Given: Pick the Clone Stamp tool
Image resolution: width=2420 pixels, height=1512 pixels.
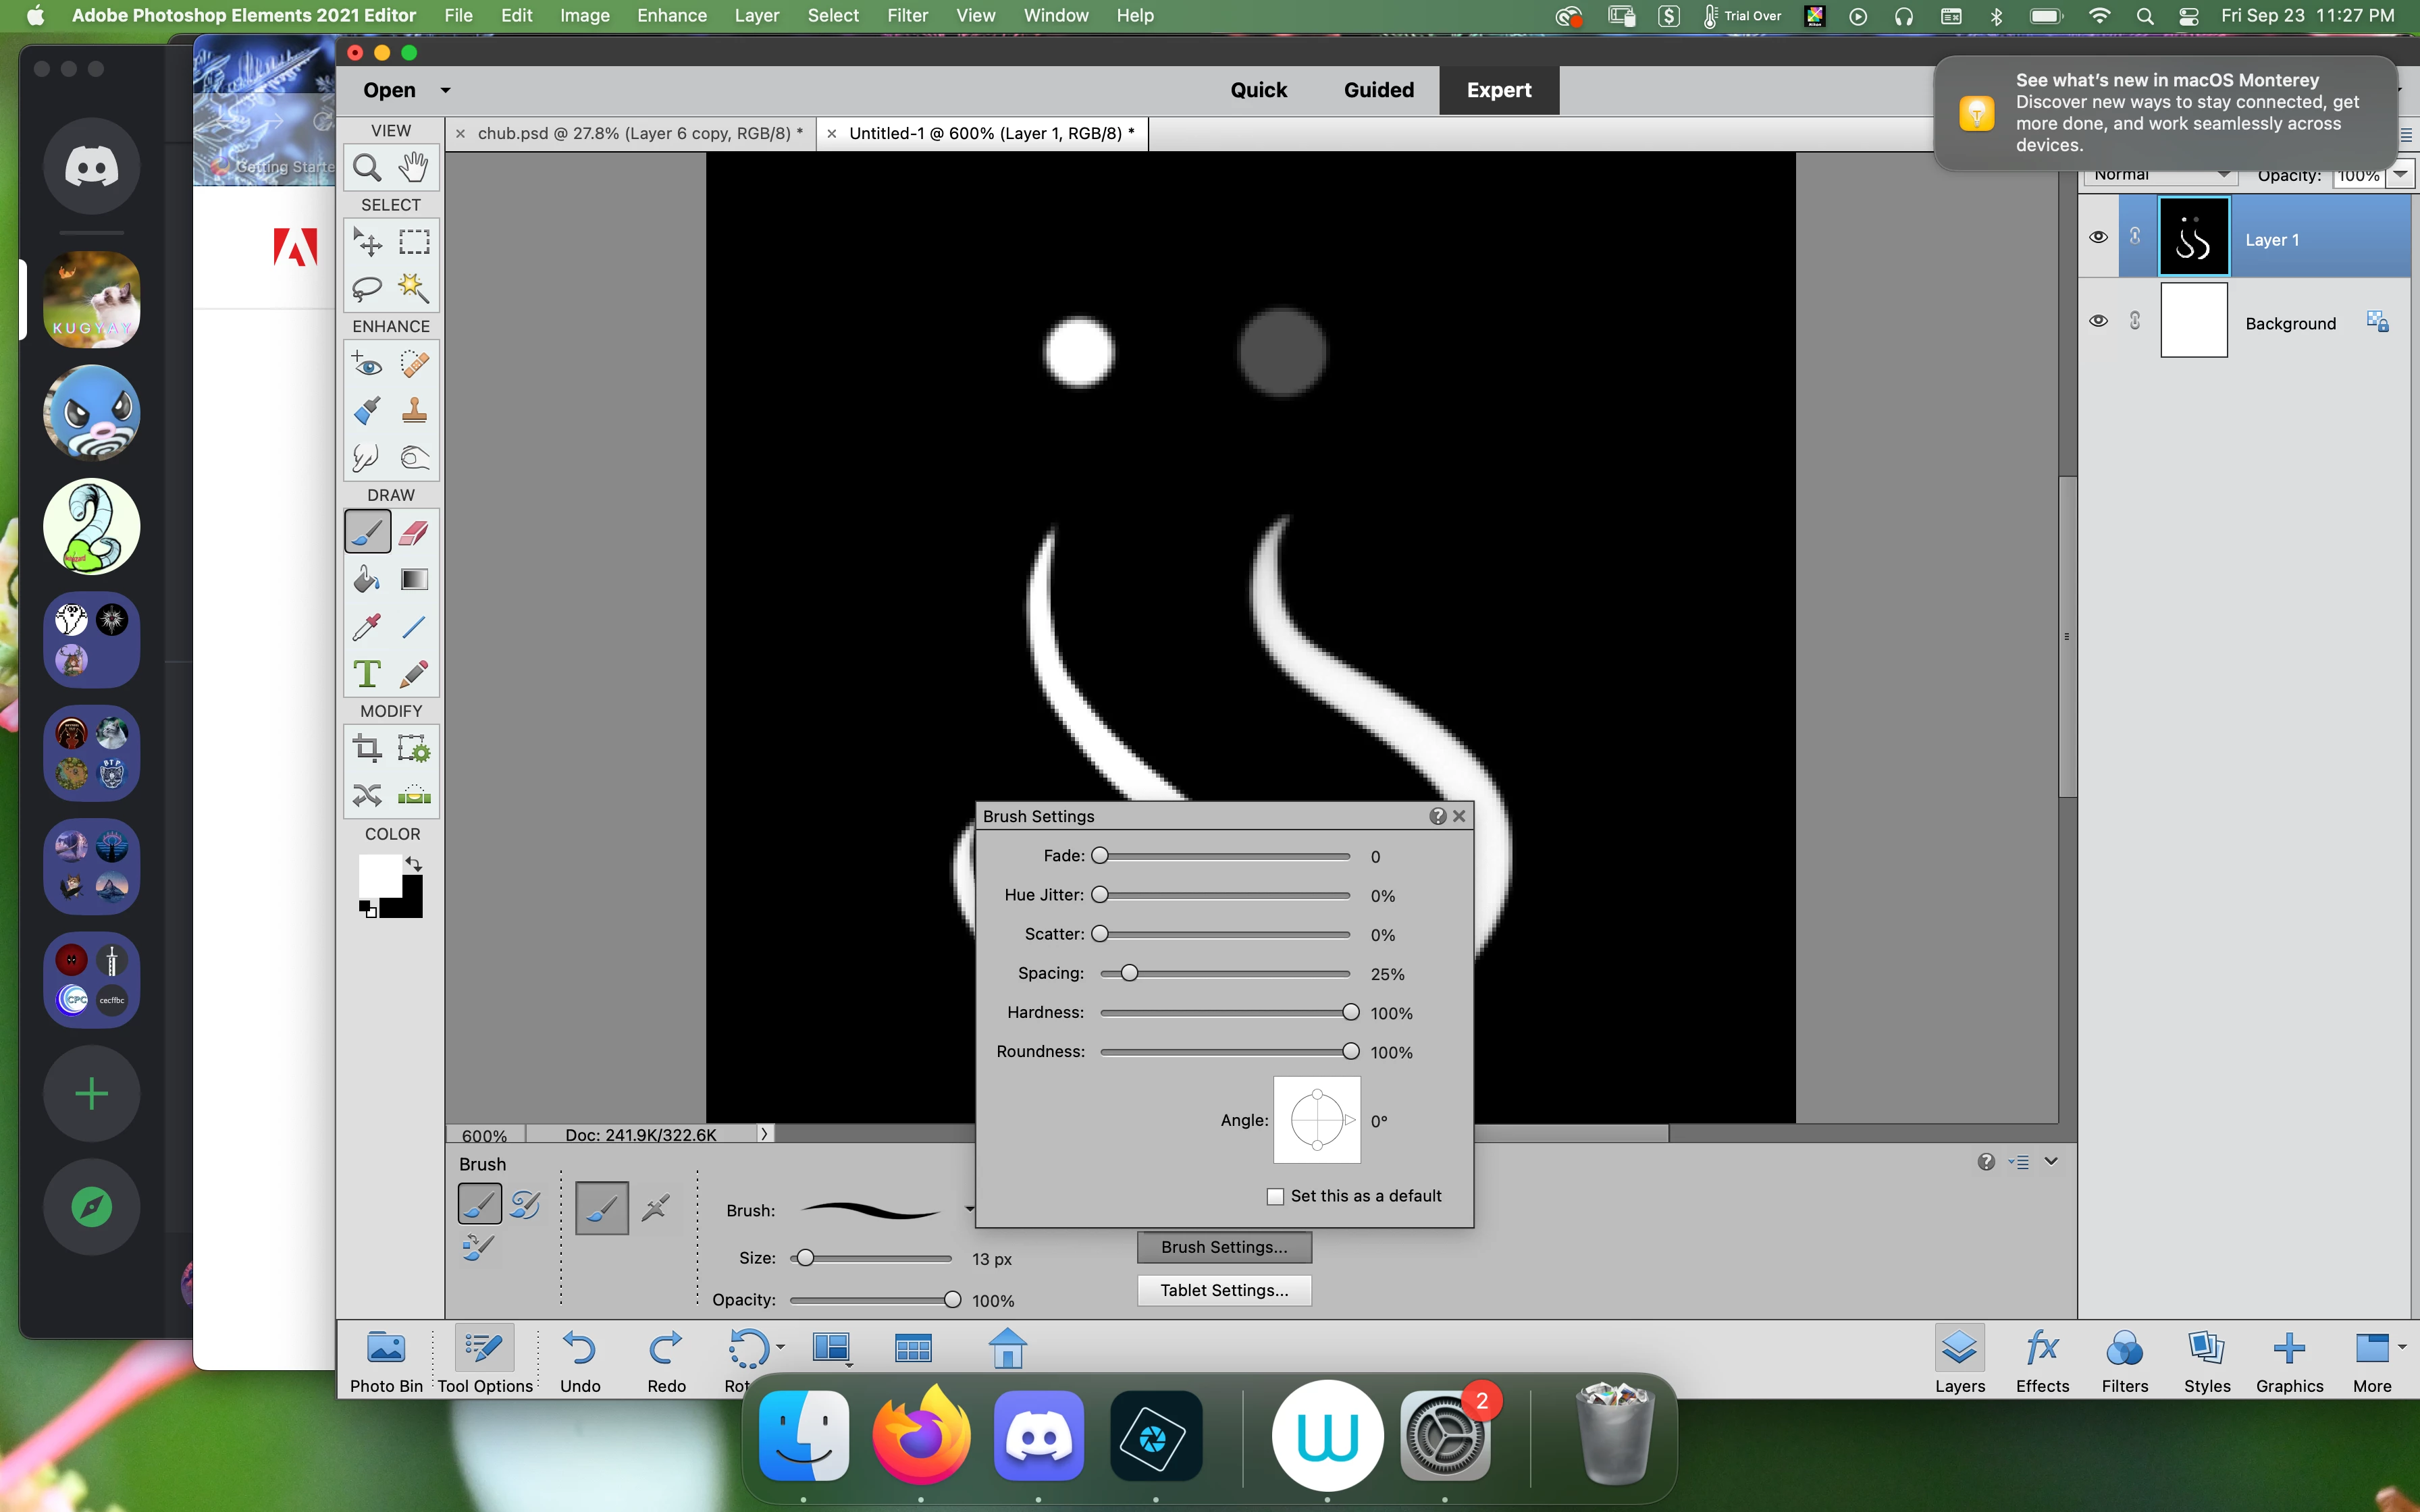Looking at the screenshot, I should 414,410.
